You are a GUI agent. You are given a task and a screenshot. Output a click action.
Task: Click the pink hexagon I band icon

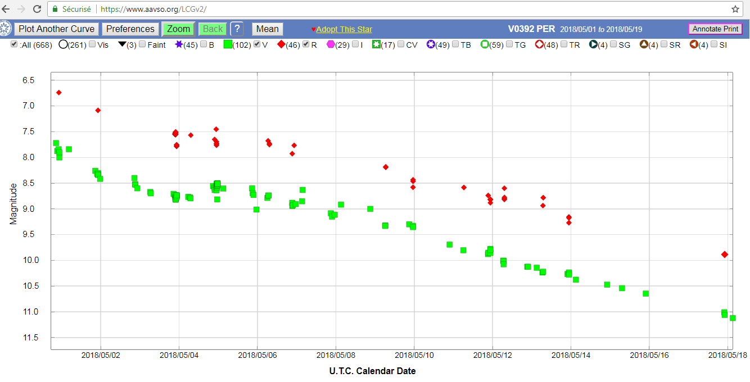click(x=331, y=44)
